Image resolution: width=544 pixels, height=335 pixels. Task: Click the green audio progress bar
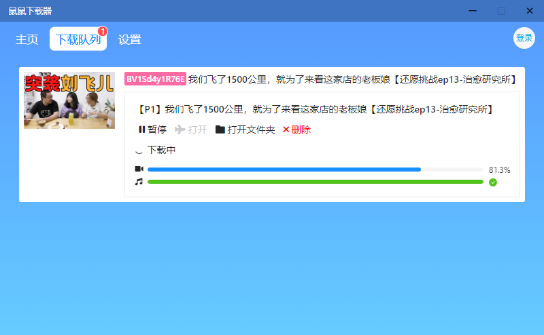click(316, 182)
